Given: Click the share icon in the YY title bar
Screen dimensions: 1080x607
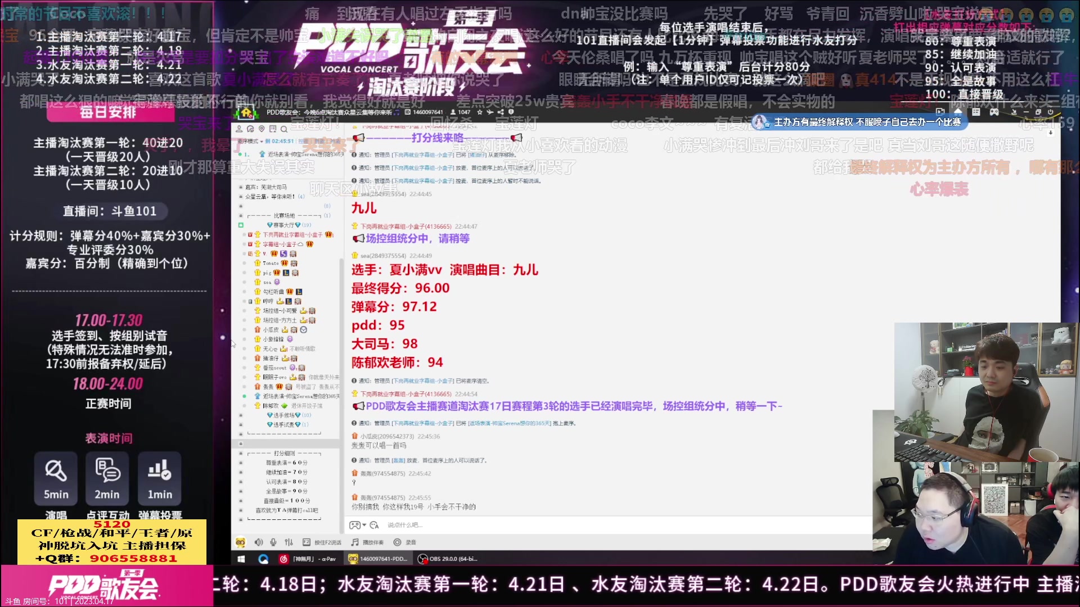Looking at the screenshot, I should point(501,112).
